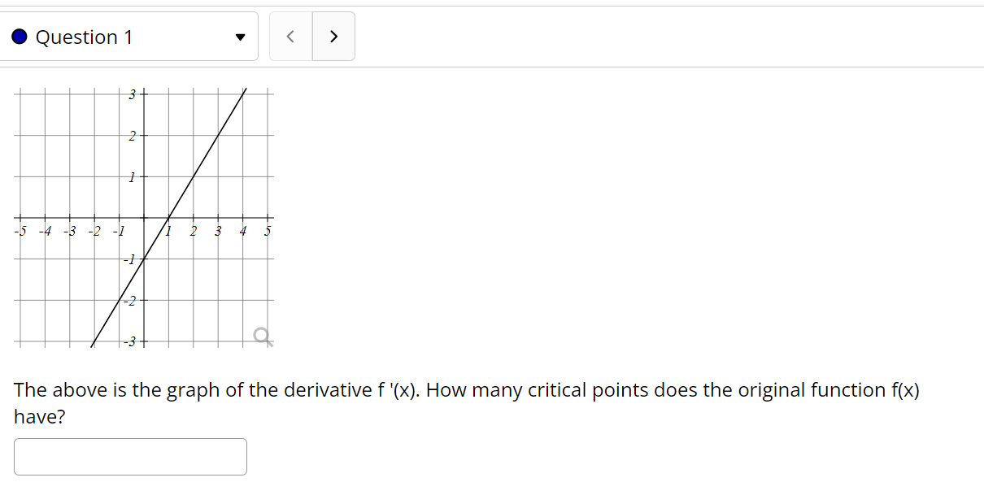
Task: Go to the next question with right chevron
Action: click(333, 36)
